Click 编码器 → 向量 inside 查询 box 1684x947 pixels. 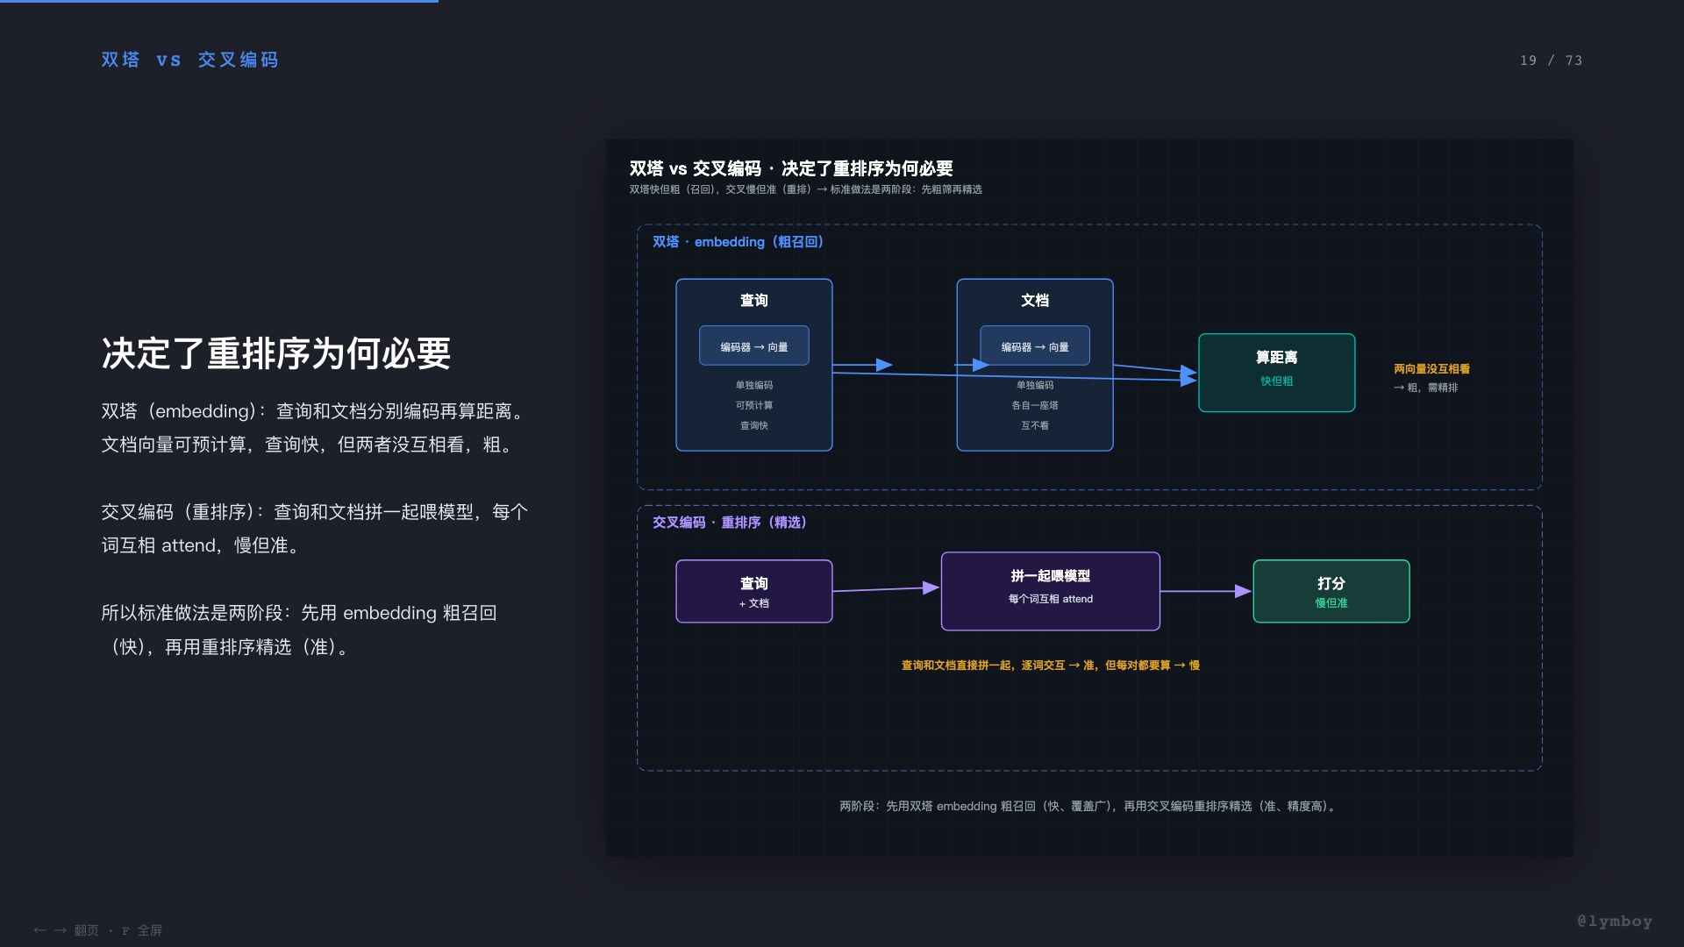point(754,346)
